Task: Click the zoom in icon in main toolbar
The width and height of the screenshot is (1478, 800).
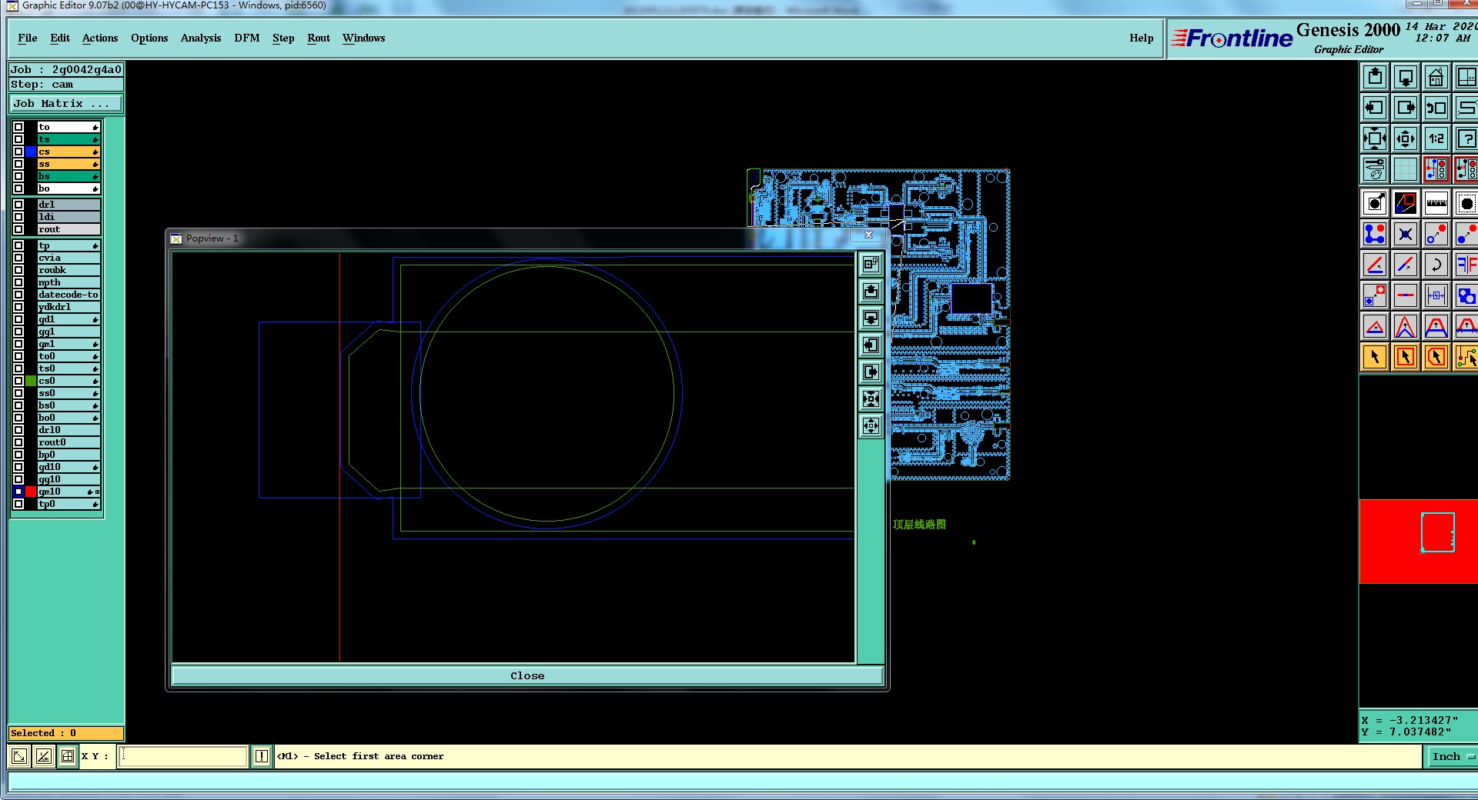Action: tap(1375, 138)
